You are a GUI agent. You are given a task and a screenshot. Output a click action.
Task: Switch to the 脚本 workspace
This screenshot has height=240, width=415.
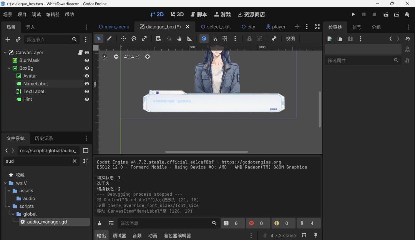(x=199, y=14)
